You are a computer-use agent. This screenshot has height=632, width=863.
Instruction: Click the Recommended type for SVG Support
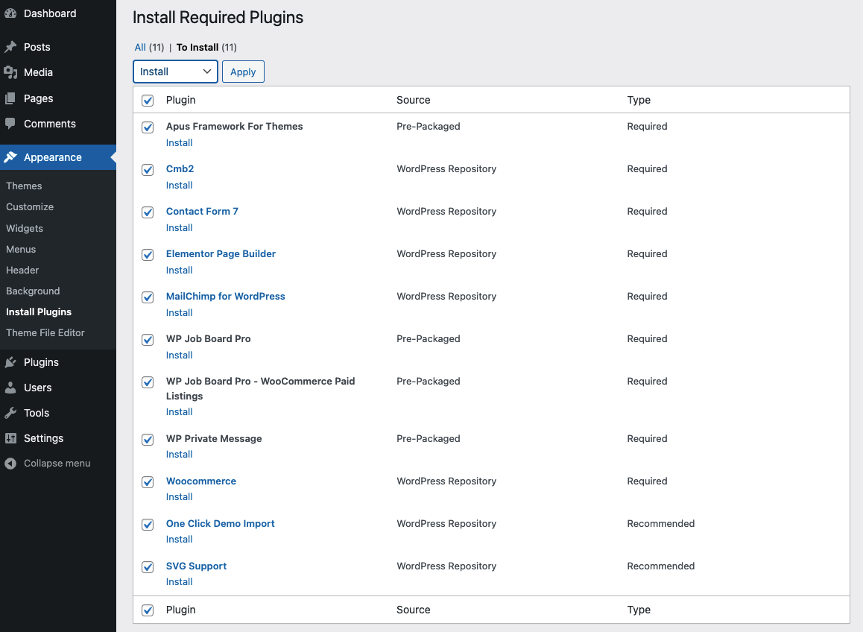(x=660, y=566)
